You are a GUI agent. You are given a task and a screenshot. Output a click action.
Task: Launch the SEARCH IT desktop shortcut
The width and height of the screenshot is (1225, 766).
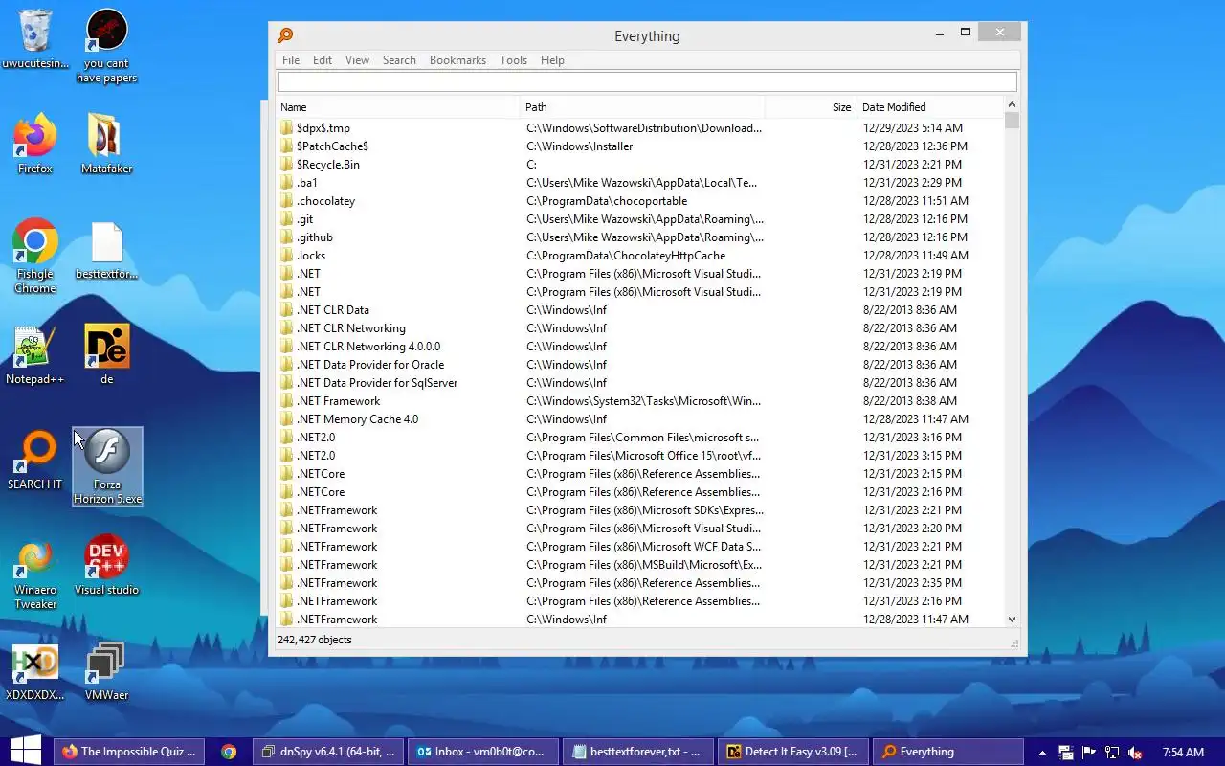coord(35,461)
